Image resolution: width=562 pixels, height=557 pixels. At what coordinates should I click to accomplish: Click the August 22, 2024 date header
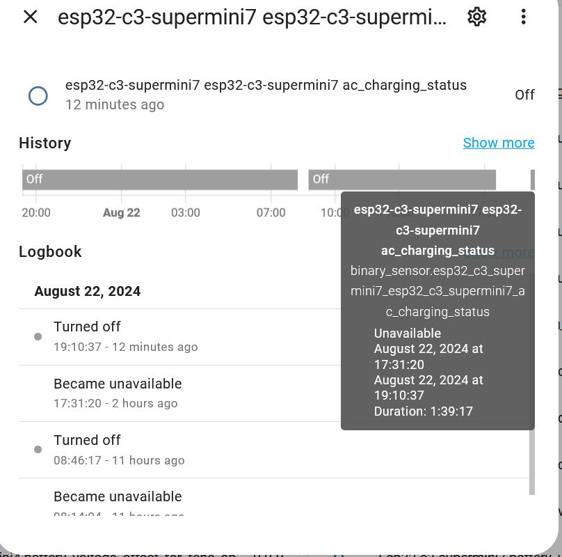click(x=88, y=291)
